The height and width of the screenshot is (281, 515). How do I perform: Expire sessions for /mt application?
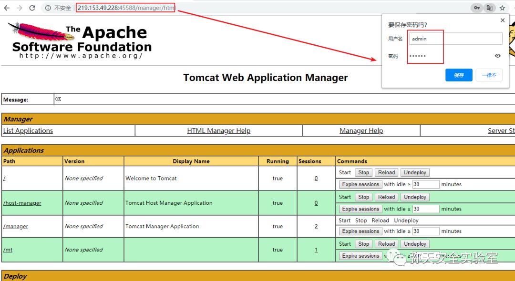click(360, 256)
